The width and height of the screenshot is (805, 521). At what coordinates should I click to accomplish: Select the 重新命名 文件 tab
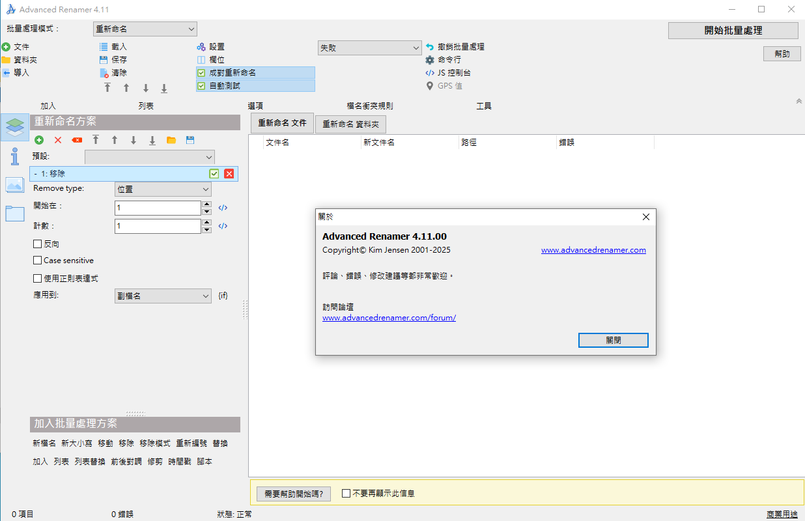pos(282,122)
